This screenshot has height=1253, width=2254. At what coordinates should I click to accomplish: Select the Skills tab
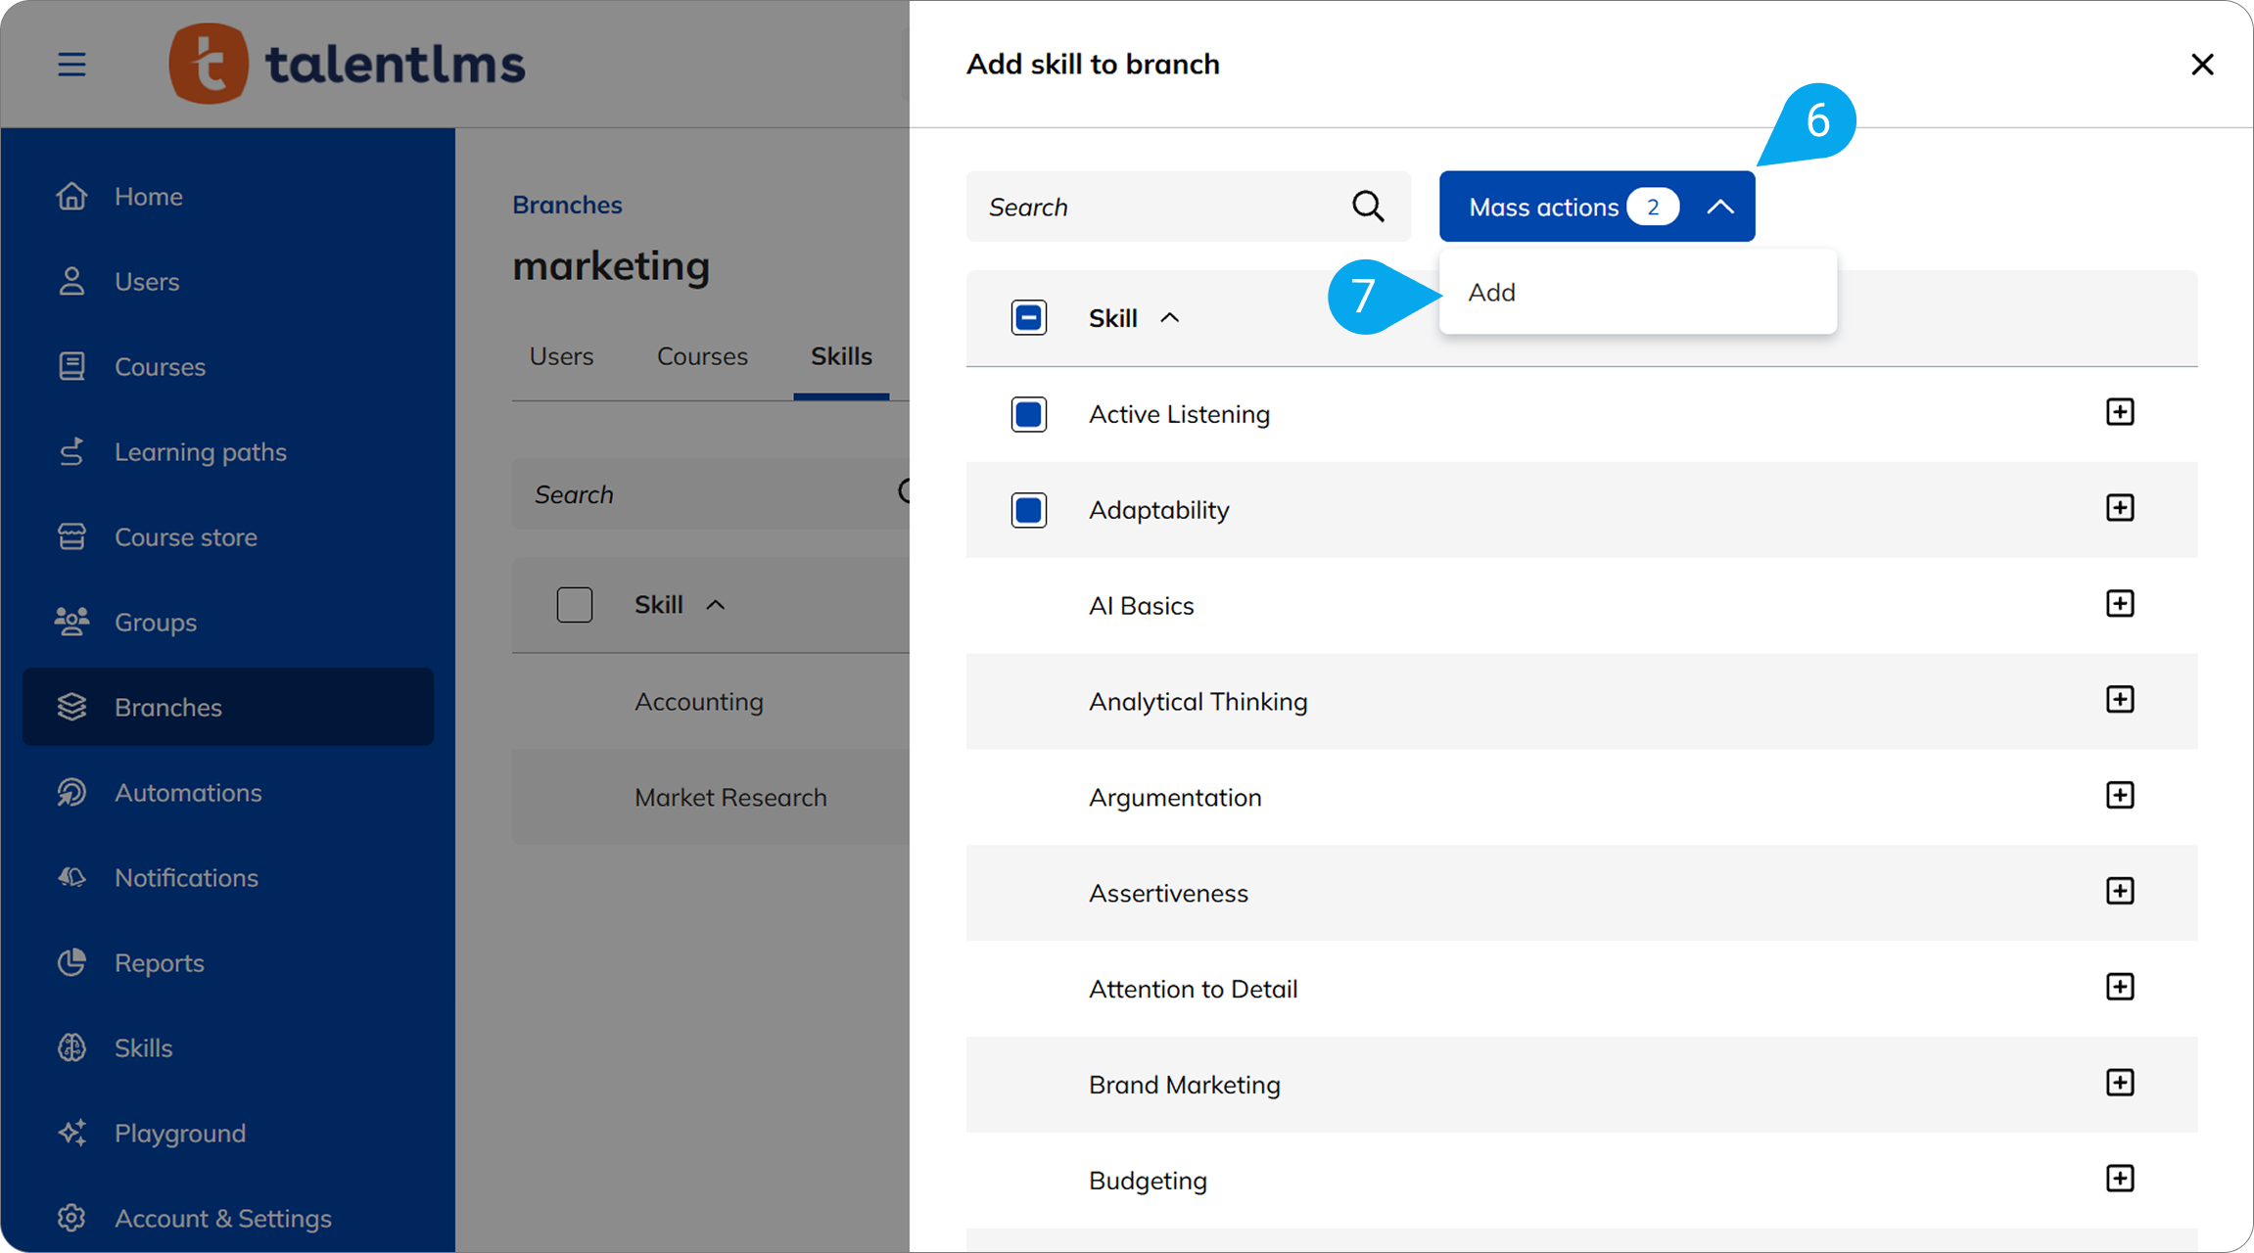click(841, 356)
